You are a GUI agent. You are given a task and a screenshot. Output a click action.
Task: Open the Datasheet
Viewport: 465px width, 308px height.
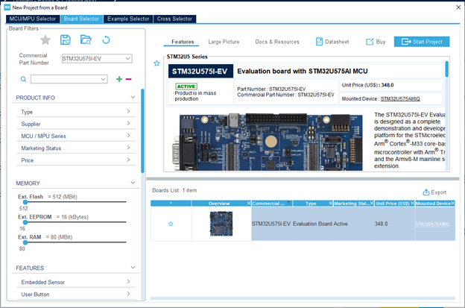[332, 42]
